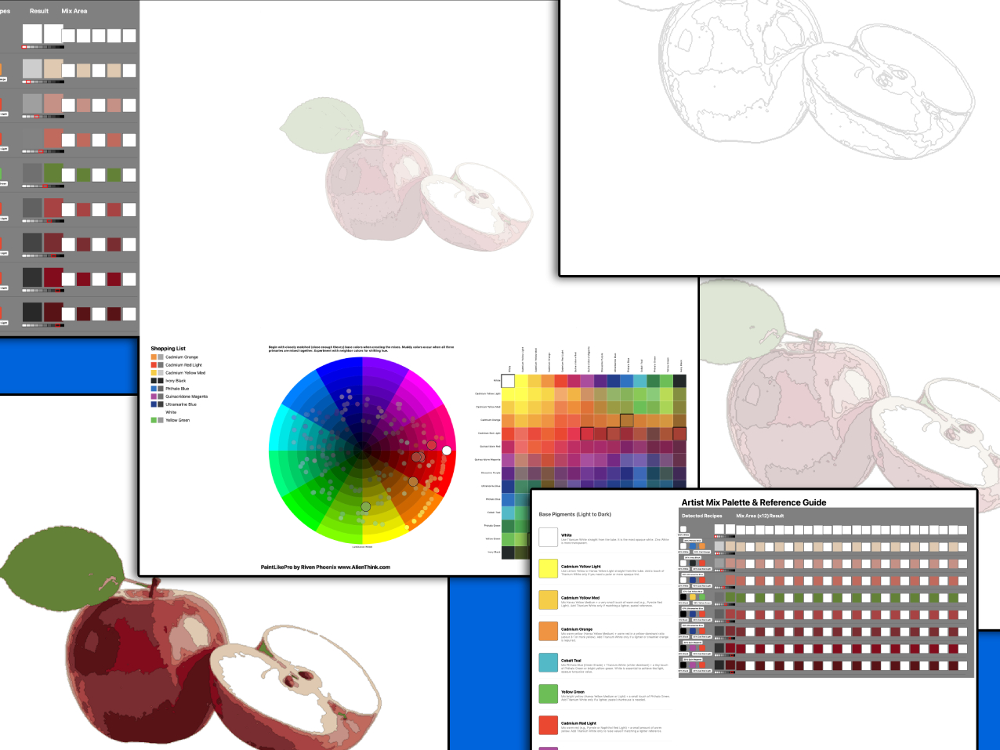
Task: Click the White base pigment swatch
Action: (x=548, y=538)
